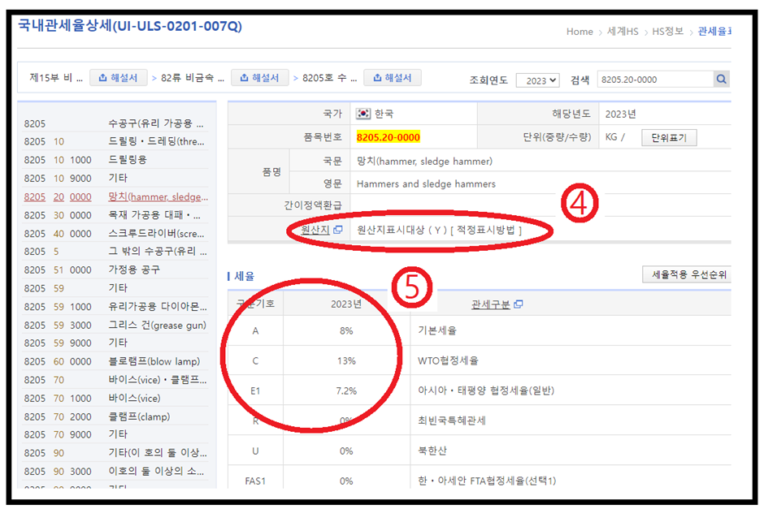
Task: Click the 원산지 link
Action: point(315,230)
